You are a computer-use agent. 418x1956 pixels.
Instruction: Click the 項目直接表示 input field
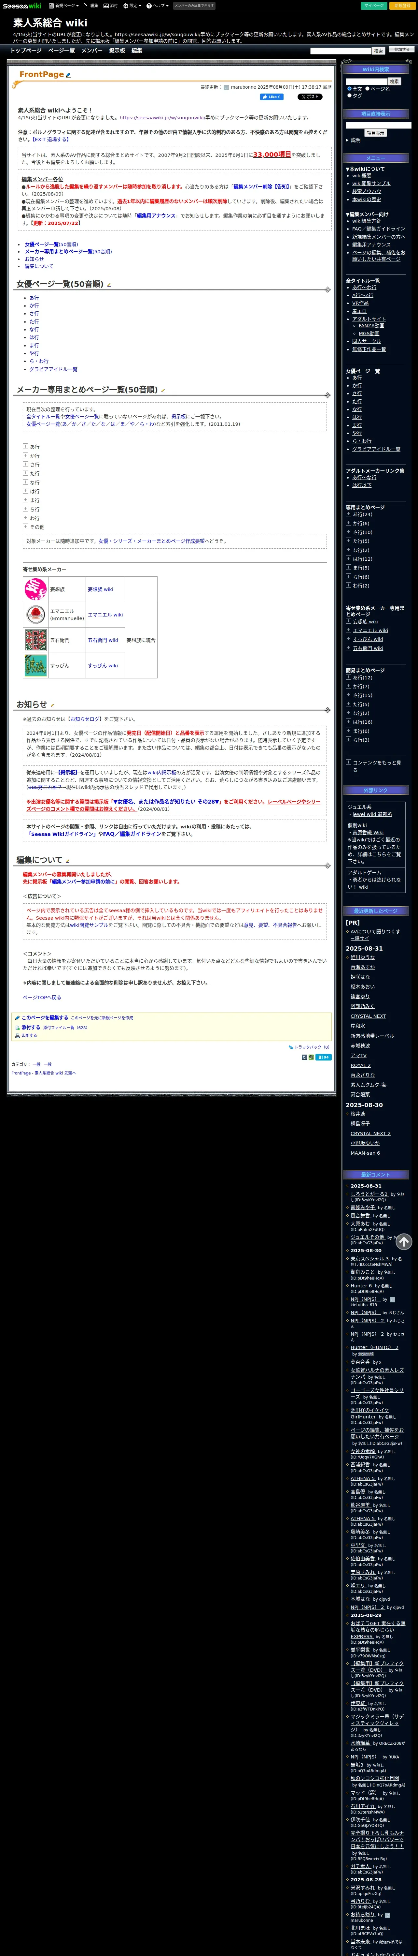click(379, 125)
